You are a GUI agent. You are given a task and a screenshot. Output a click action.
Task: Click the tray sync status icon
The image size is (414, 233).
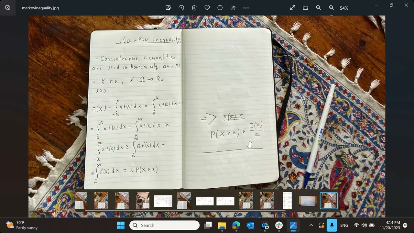(321, 225)
